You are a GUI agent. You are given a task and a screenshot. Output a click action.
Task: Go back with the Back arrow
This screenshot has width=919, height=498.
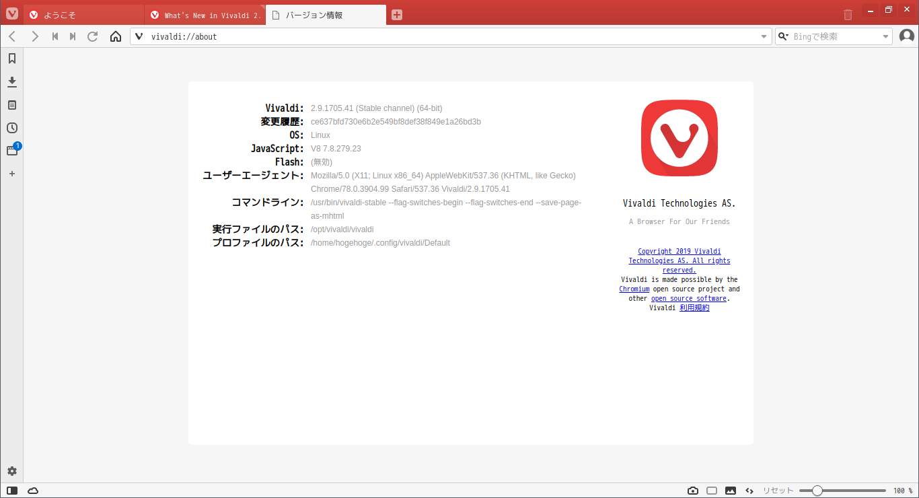tap(12, 36)
